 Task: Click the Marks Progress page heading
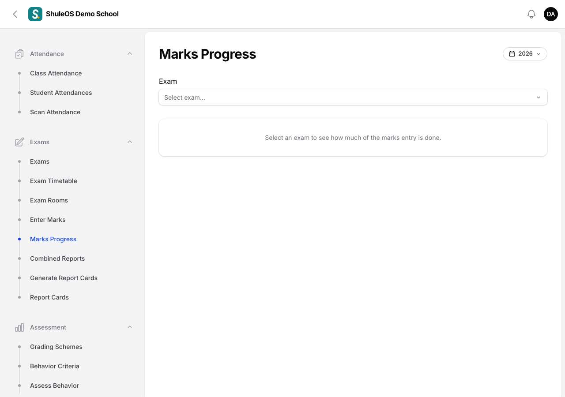pos(207,54)
